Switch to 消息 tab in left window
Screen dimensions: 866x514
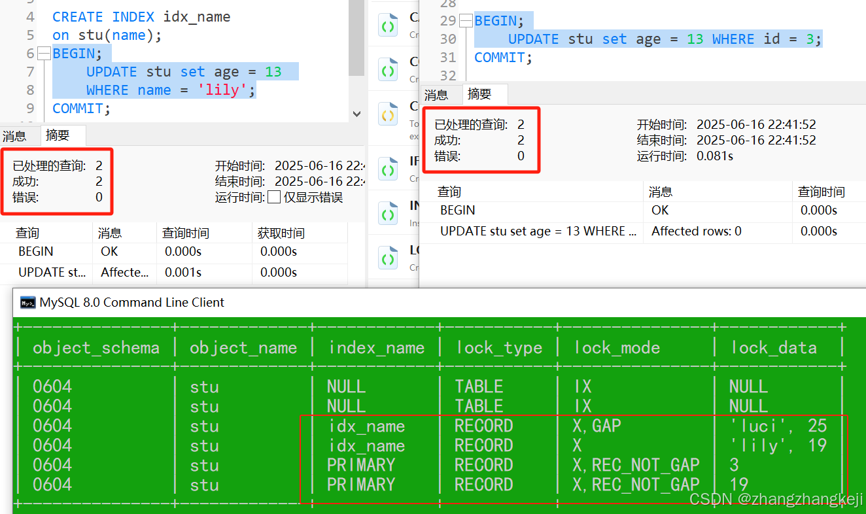tap(14, 136)
